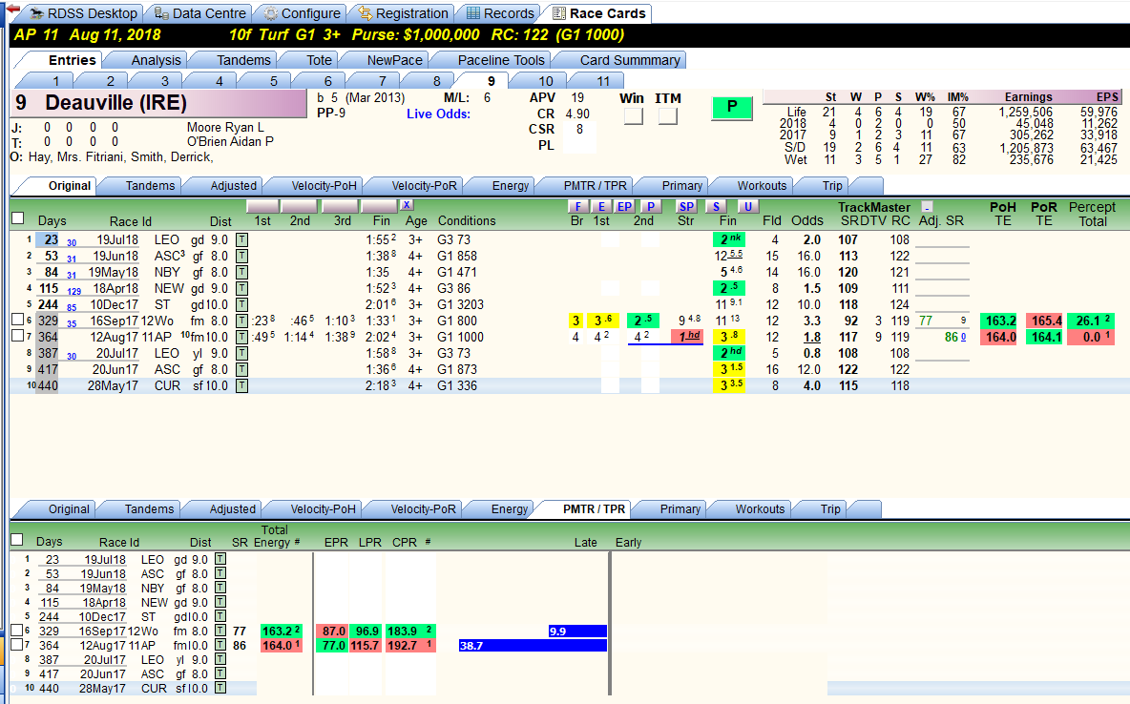Switch to the Tote tab
1130x704 pixels.
point(320,60)
